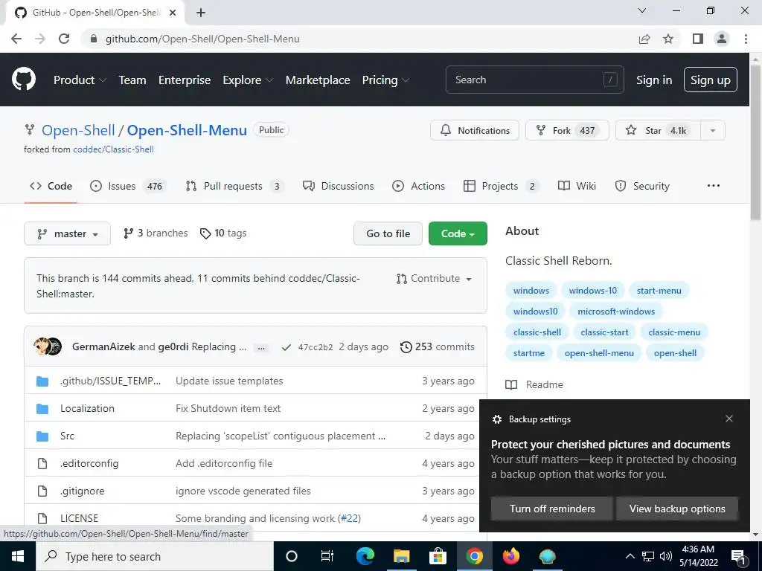Click the Windows taskbar search box
Image resolution: width=762 pixels, height=571 pixels.
point(155,556)
